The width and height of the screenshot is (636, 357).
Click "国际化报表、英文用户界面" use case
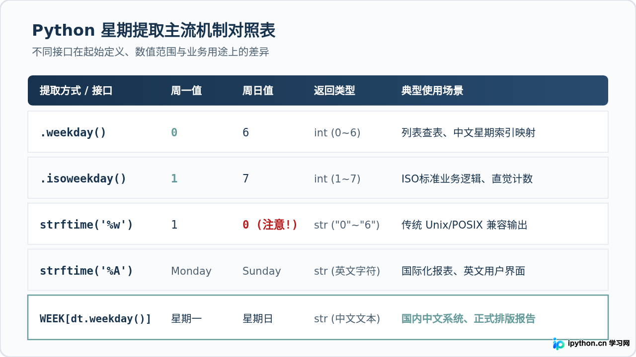click(464, 271)
